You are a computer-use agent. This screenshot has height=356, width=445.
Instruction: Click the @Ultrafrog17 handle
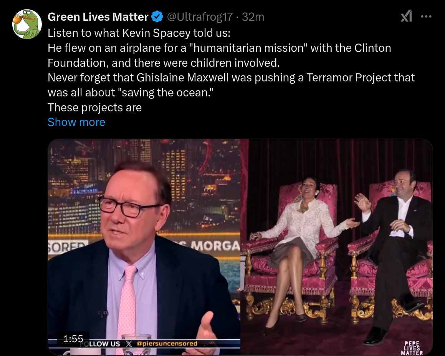pos(200,17)
